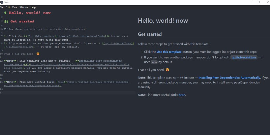Open the Help menu

tap(33, 7)
